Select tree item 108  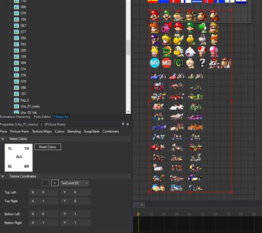click(20, 19)
